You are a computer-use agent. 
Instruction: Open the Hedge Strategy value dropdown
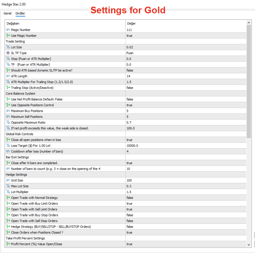tap(185, 227)
